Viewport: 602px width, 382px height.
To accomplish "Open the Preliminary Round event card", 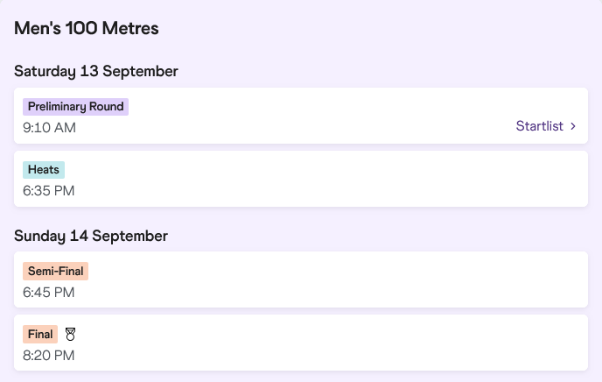I will [x=301, y=116].
